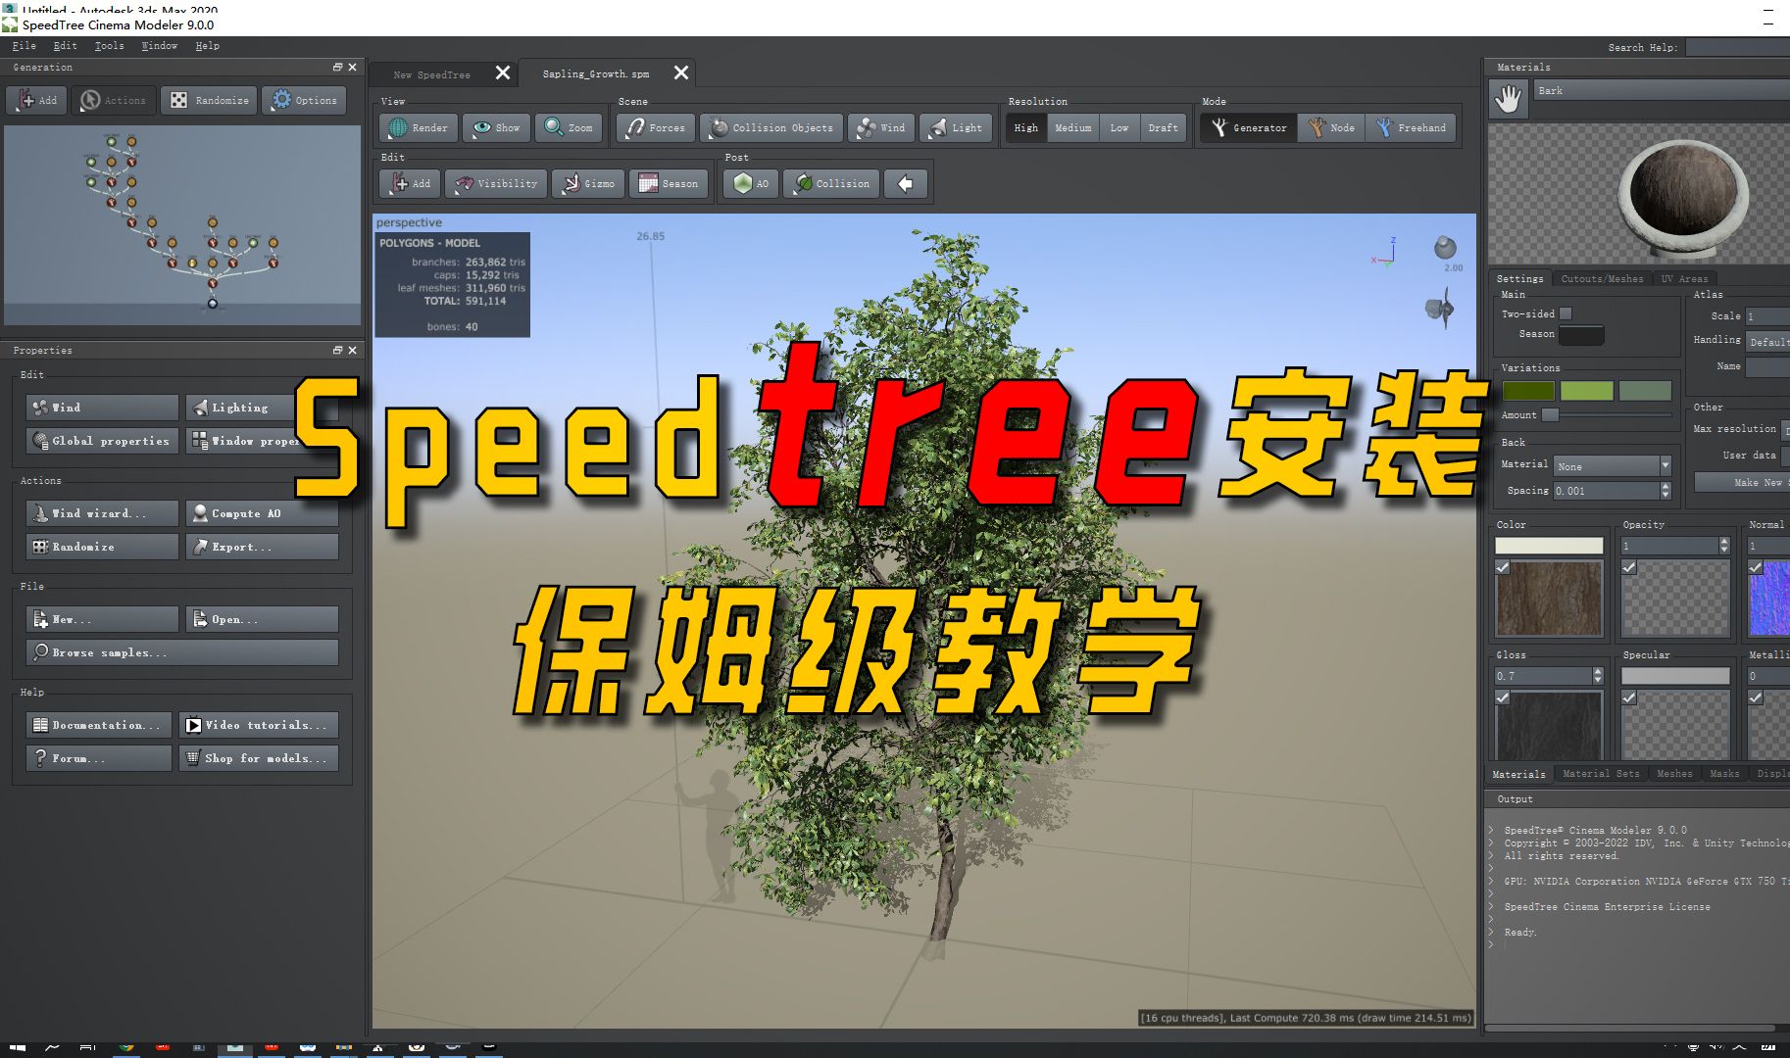1790x1058 pixels.
Task: Adjust the Opacity value stepper
Action: (1725, 546)
